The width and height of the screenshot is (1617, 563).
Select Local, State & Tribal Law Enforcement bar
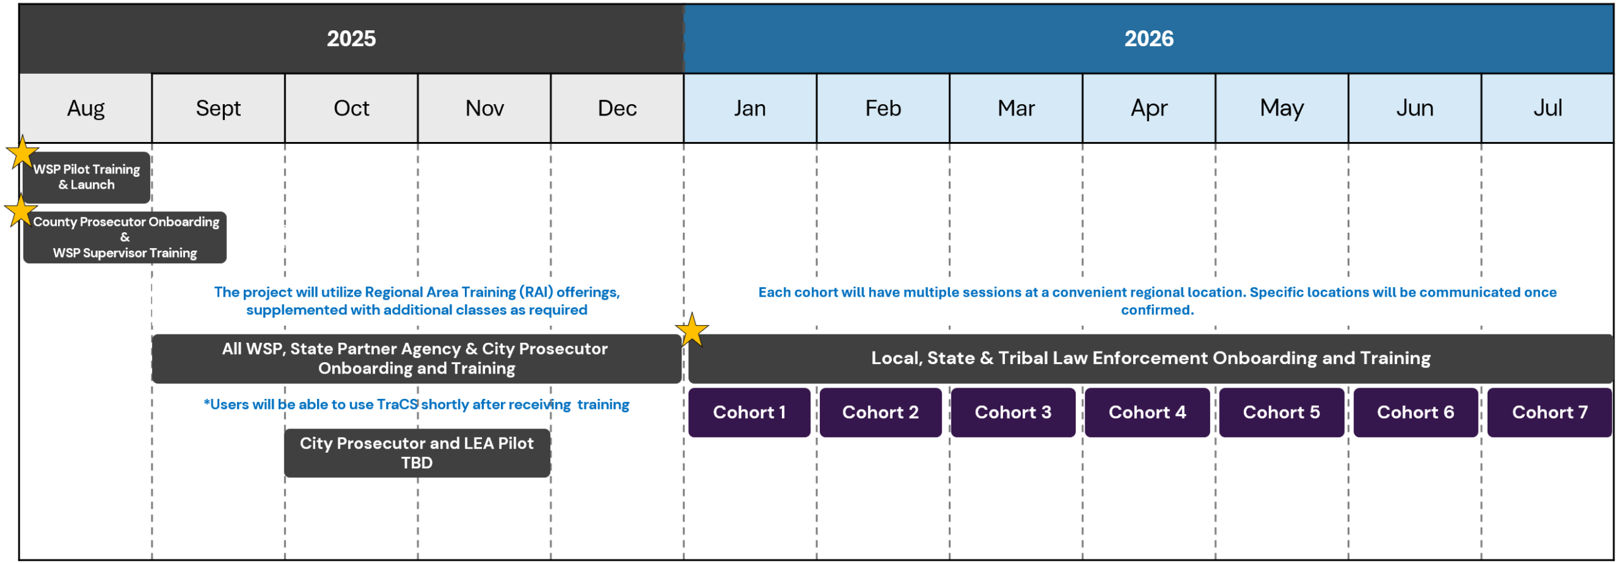tap(1150, 359)
